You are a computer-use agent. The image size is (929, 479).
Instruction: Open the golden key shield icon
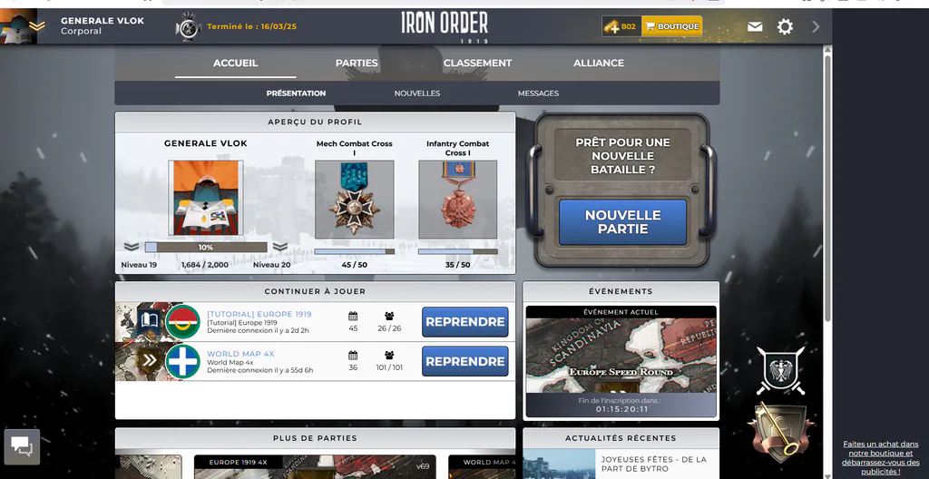780,432
